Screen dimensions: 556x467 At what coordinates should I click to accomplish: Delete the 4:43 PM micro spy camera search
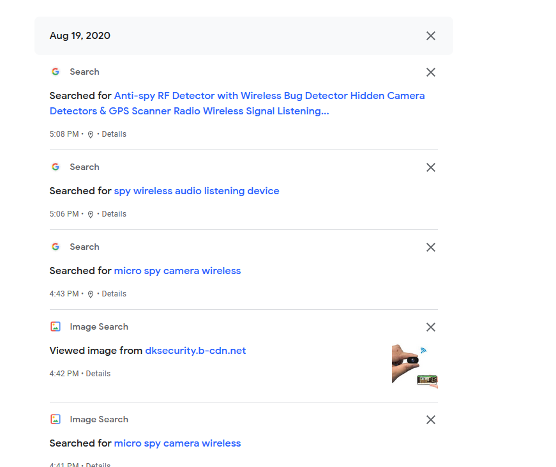[x=431, y=247]
